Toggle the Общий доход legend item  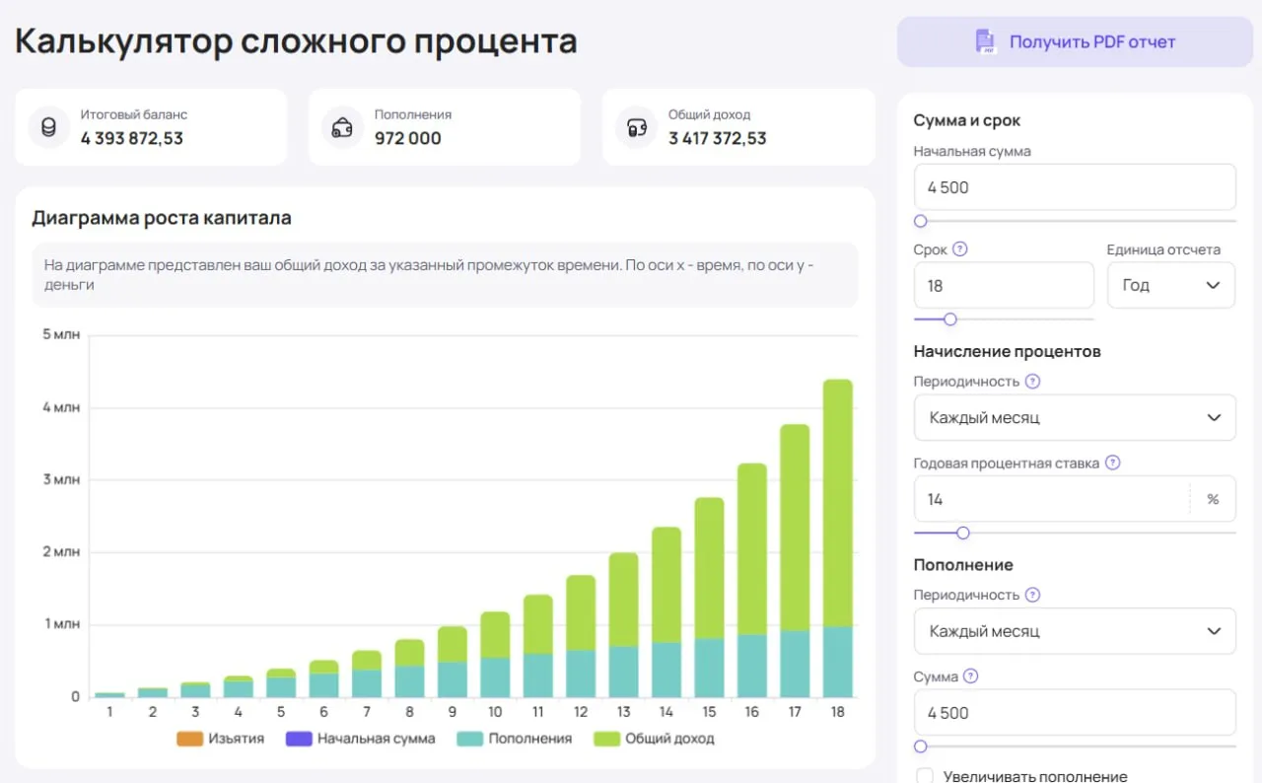pyautogui.click(x=654, y=738)
